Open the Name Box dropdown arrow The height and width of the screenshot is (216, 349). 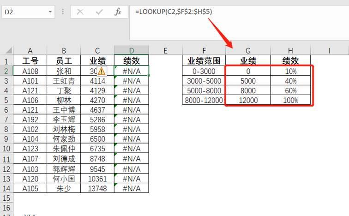pos(50,12)
